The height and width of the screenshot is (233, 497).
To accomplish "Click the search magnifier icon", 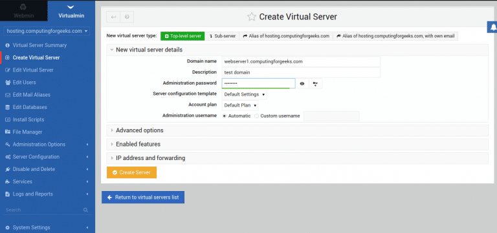I will (x=85, y=210).
